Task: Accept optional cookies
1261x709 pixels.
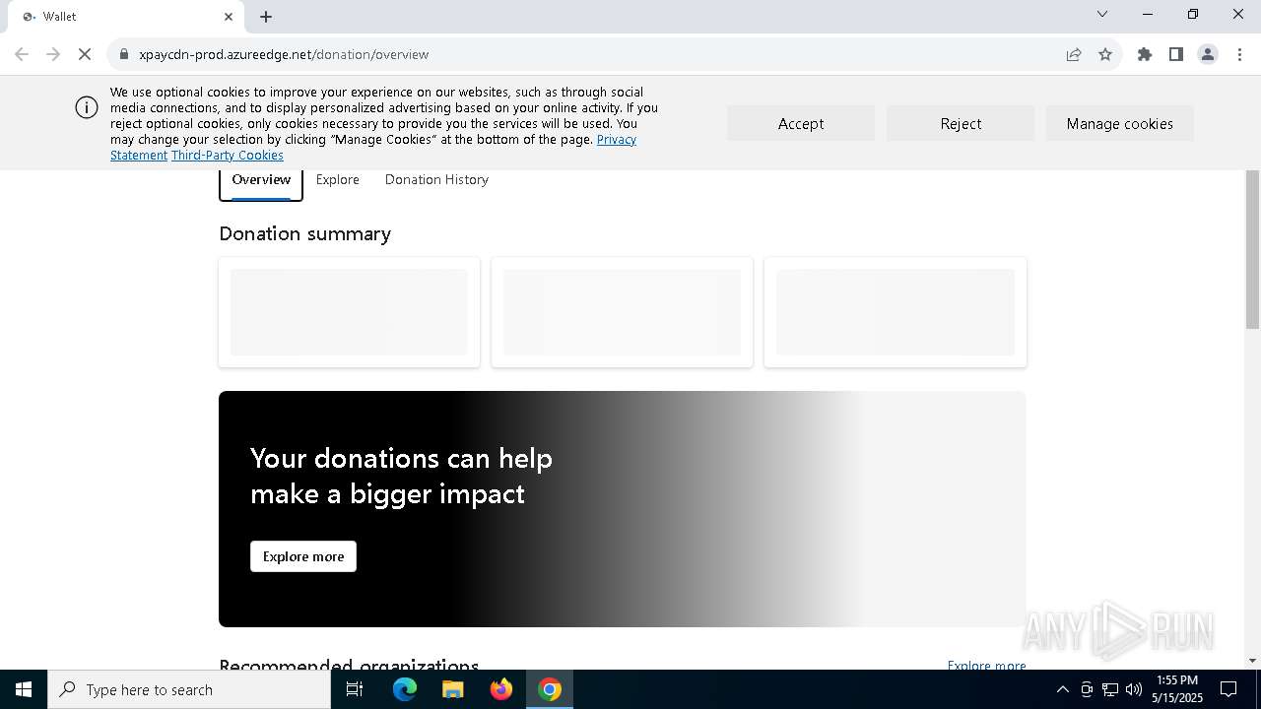Action: coord(801,123)
